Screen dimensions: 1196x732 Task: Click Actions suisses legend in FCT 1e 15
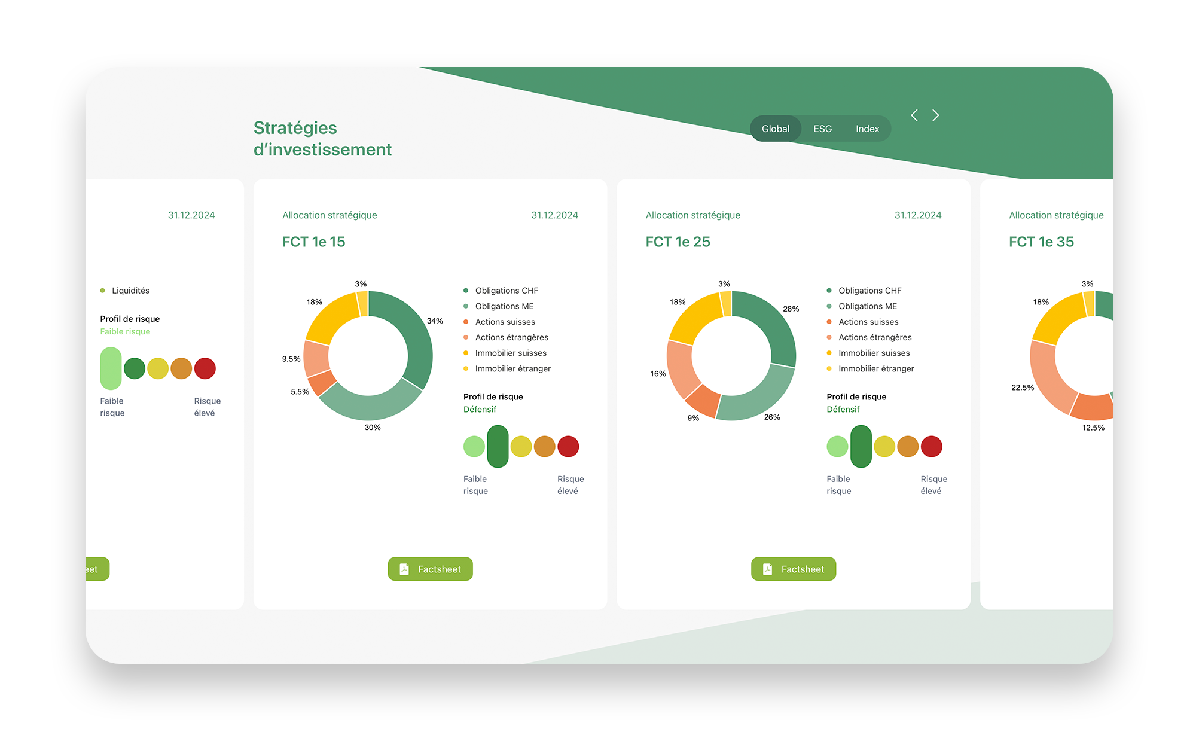pos(499,322)
